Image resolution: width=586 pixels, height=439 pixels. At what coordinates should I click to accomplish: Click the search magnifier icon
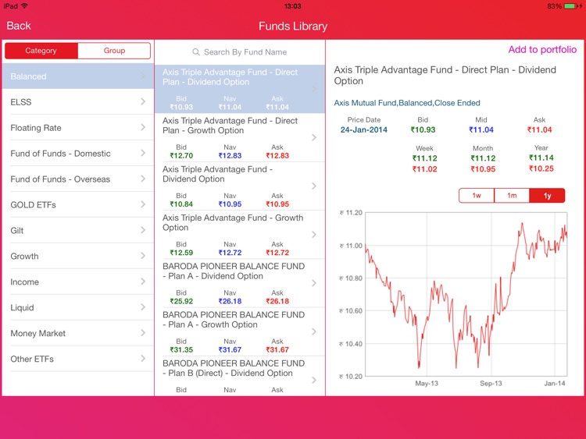coord(196,52)
